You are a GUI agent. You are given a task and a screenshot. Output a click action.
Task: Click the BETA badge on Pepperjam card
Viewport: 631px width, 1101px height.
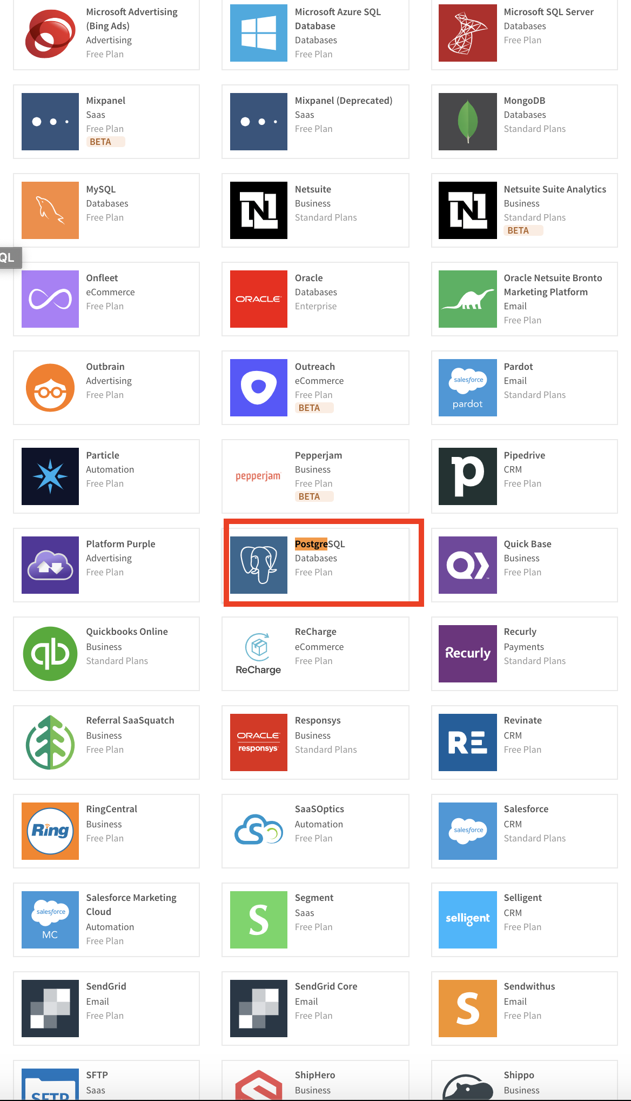click(314, 496)
